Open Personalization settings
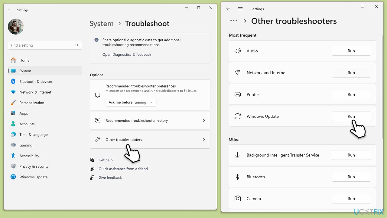 pos(45,103)
